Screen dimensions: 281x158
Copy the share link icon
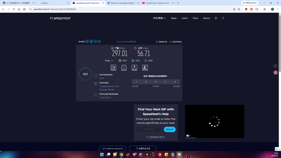click(87, 41)
